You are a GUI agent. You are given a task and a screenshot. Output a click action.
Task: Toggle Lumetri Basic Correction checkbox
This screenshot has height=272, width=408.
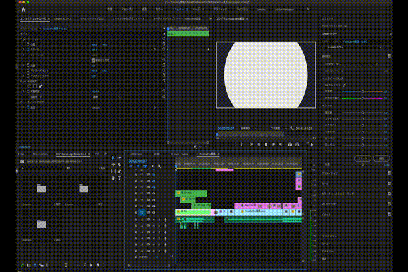pos(389,56)
